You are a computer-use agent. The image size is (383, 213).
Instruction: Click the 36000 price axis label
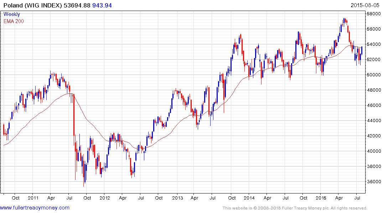click(x=373, y=182)
